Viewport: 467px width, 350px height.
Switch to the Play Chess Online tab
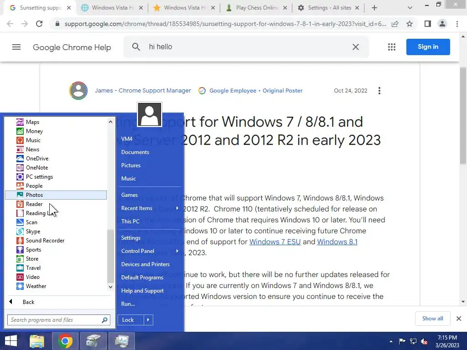[256, 8]
